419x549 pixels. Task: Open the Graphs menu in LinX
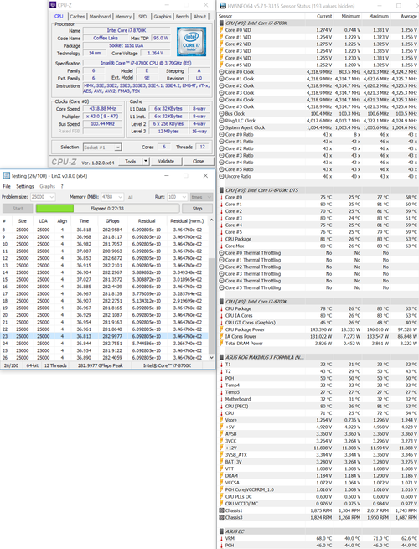(47, 186)
